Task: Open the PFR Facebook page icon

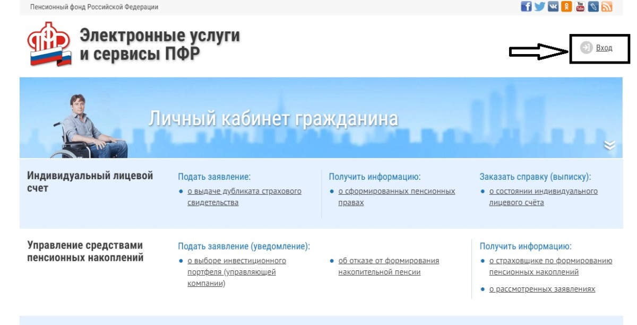Action: (x=526, y=6)
